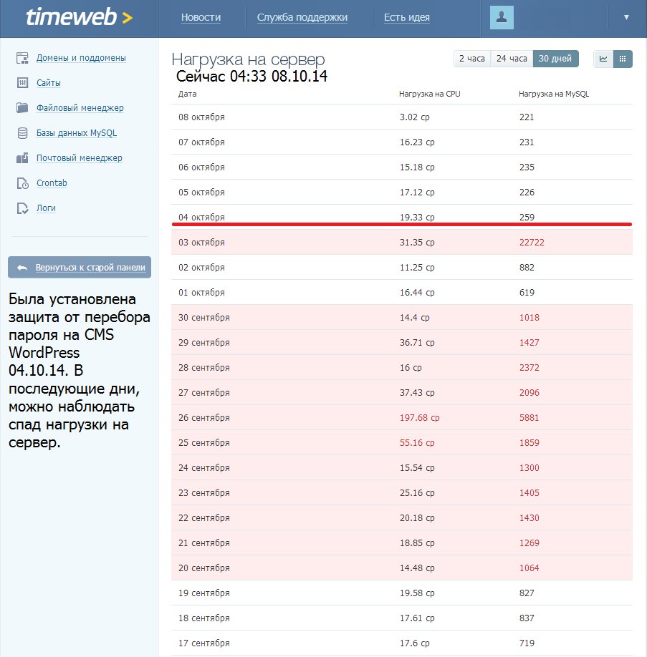Click the Логи document icon

(x=22, y=208)
